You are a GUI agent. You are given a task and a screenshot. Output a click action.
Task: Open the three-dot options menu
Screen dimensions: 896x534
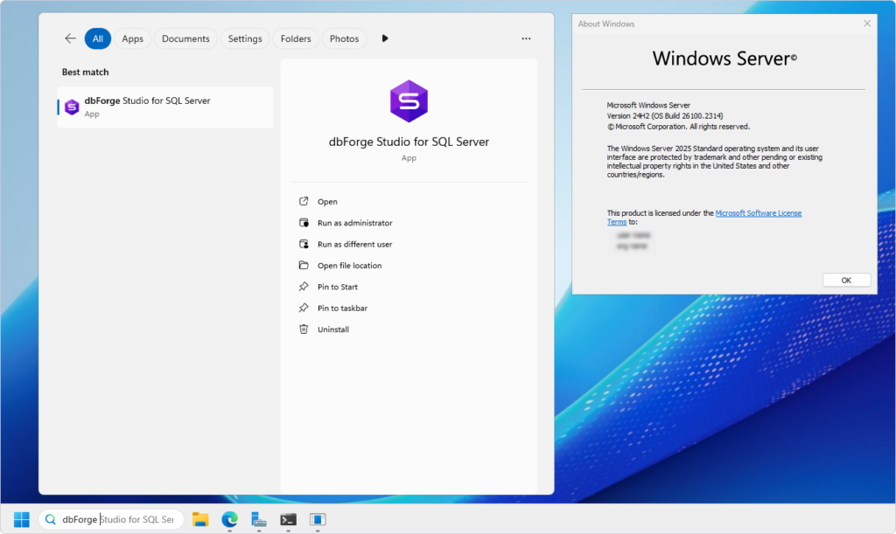point(526,38)
